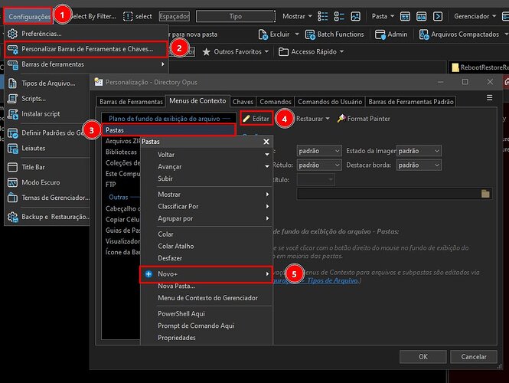Open Estado da Imagem padrão combo box
This screenshot has height=383, width=509.
click(419, 151)
